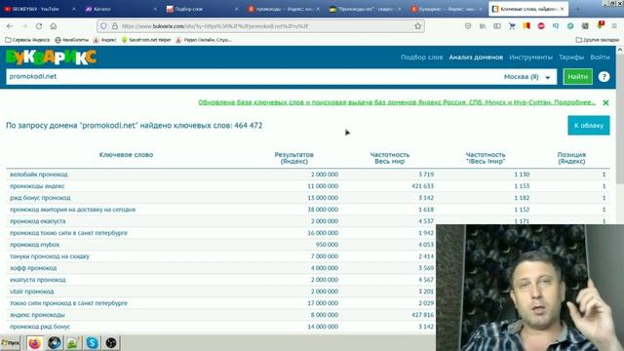Open the green picture taskbar app

73,342
